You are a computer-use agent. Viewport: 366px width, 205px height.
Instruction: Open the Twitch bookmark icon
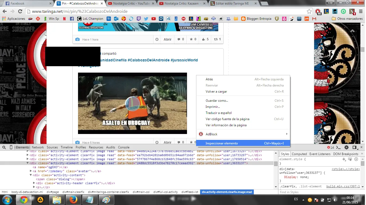coord(139,19)
